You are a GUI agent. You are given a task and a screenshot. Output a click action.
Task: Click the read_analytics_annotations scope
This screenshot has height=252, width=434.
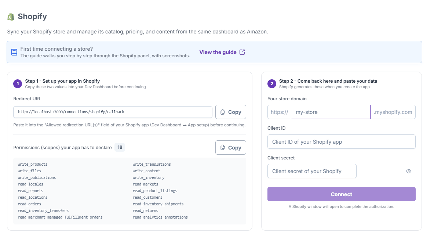point(160,217)
